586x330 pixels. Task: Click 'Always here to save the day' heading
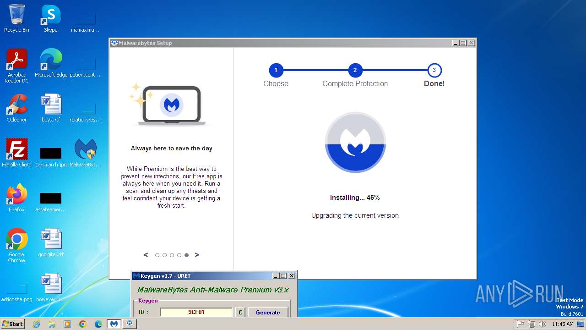point(172,148)
